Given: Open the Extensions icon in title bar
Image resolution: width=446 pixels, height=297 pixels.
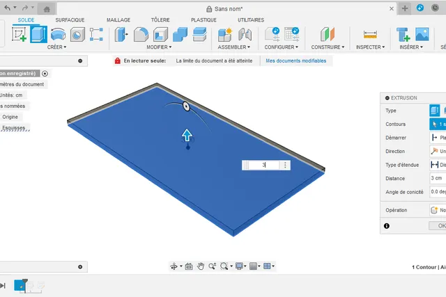Looking at the screenshot, I should (x=420, y=8).
